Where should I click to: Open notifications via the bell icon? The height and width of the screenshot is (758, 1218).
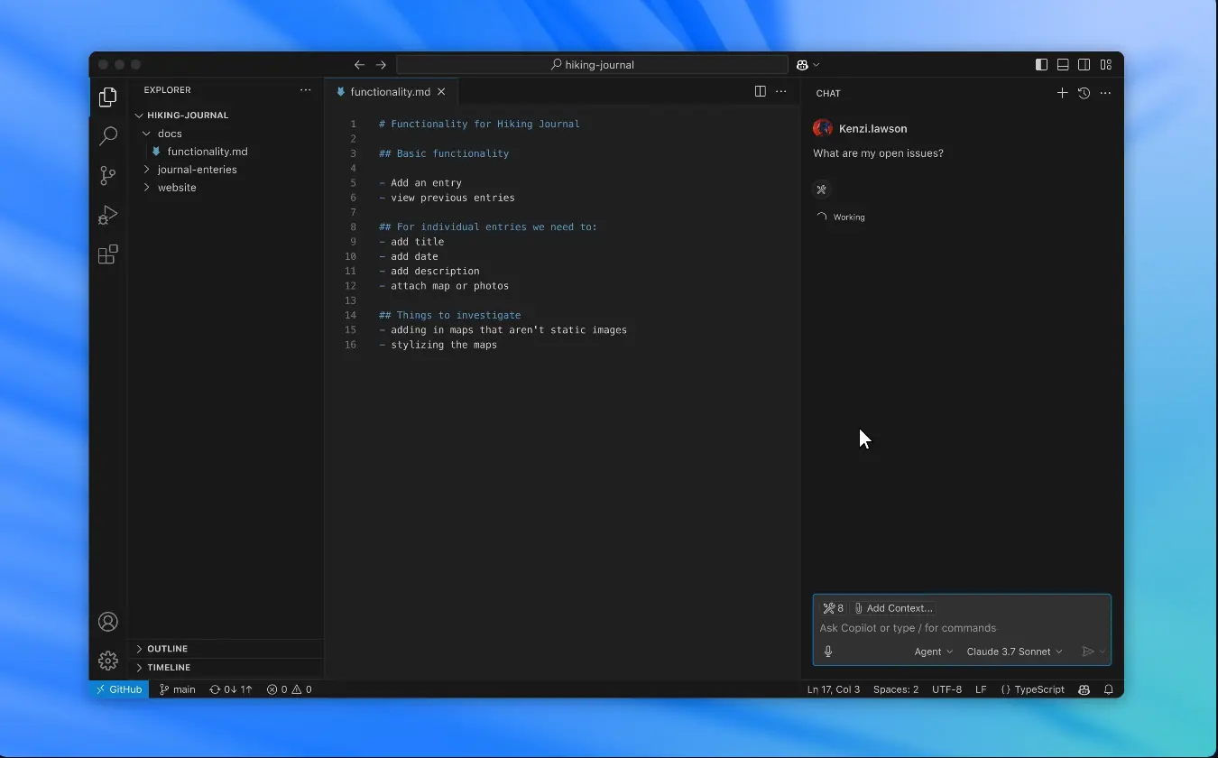(1109, 689)
